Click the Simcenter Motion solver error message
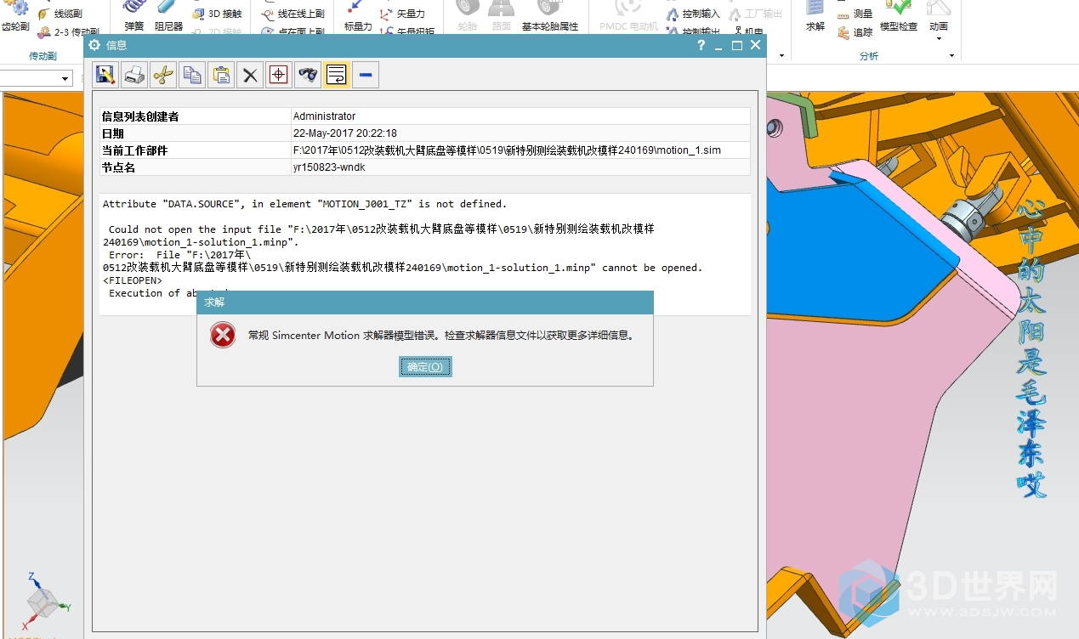This screenshot has width=1079, height=639. [x=440, y=336]
